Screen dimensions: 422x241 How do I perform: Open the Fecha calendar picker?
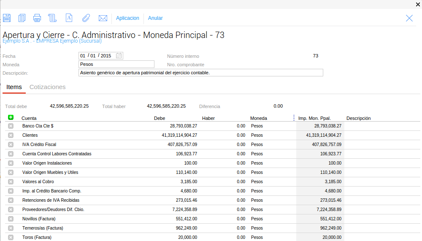119,56
